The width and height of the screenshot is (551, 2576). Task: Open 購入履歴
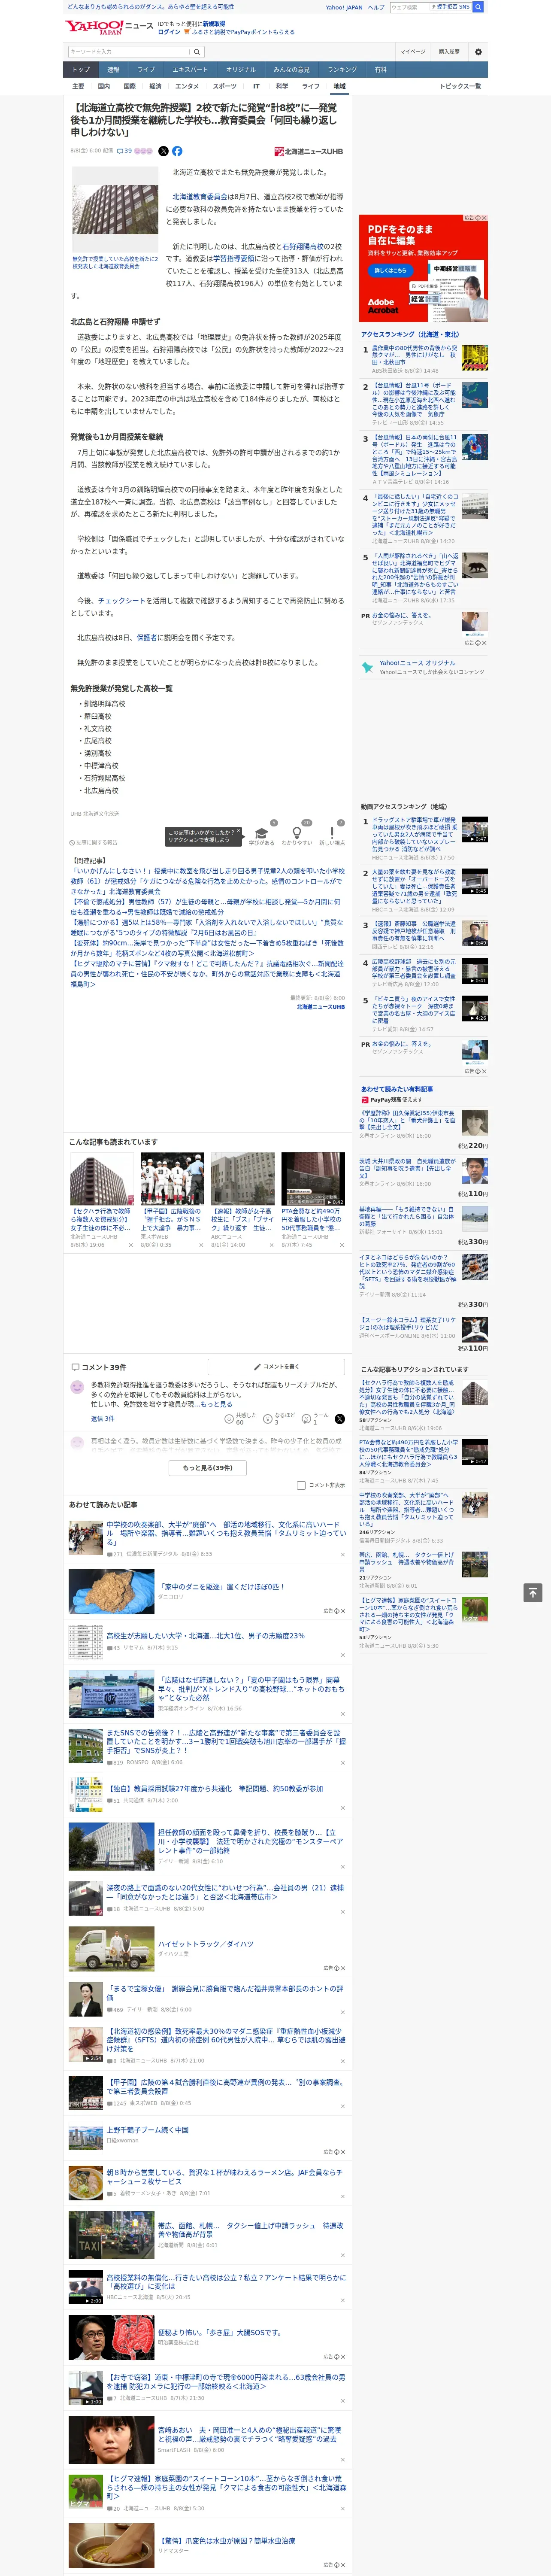click(x=449, y=51)
